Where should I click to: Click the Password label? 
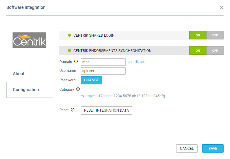[x=67, y=80]
